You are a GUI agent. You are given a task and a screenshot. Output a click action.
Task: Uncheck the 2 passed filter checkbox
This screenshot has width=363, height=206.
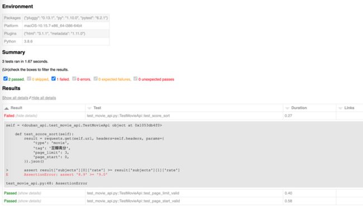click(6, 79)
